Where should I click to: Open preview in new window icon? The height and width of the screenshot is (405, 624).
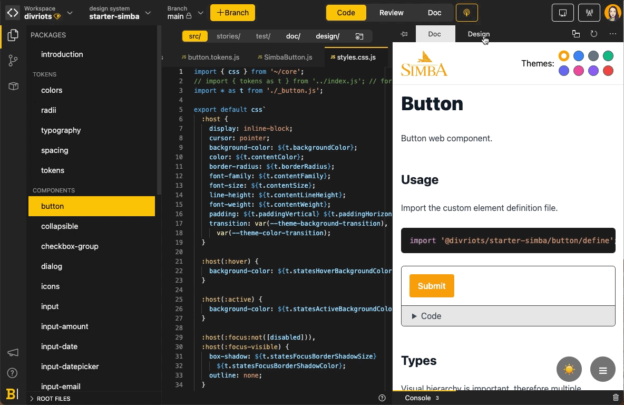(576, 34)
